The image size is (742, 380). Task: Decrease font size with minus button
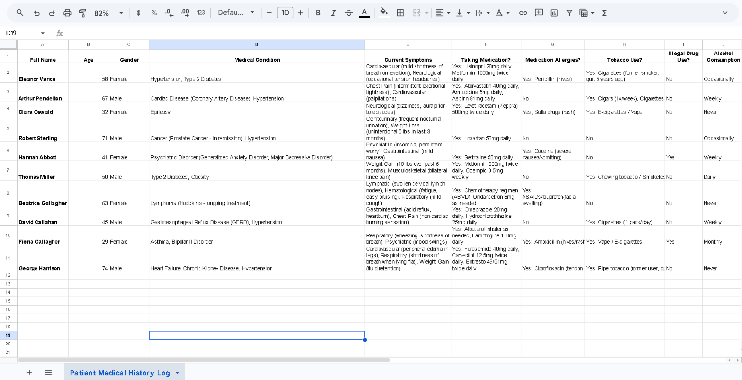click(269, 13)
